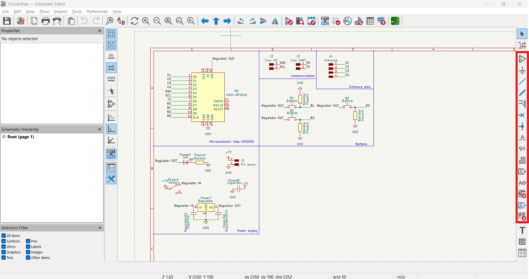Screen dimensions: 529x279
Task: Open the Place menu
Action: pos(44,12)
